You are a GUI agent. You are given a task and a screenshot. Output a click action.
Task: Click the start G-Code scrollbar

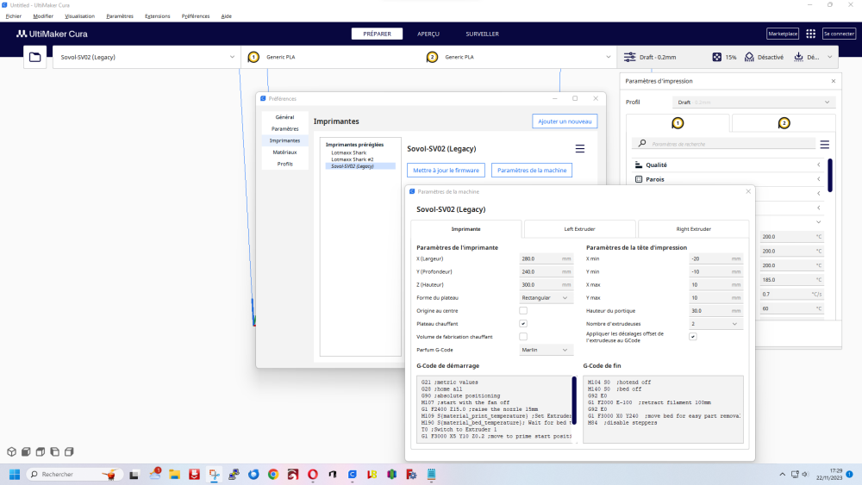click(x=574, y=401)
